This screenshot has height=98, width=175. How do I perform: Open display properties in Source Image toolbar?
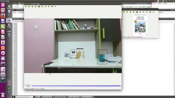(55, 7)
